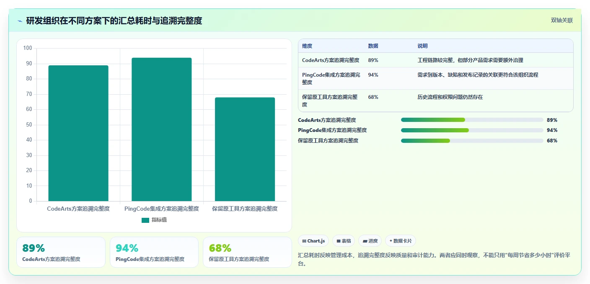
Task: Click the 89% value in the table
Action: [373, 60]
